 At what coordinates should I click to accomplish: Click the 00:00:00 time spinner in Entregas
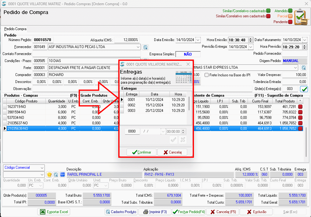184,131
